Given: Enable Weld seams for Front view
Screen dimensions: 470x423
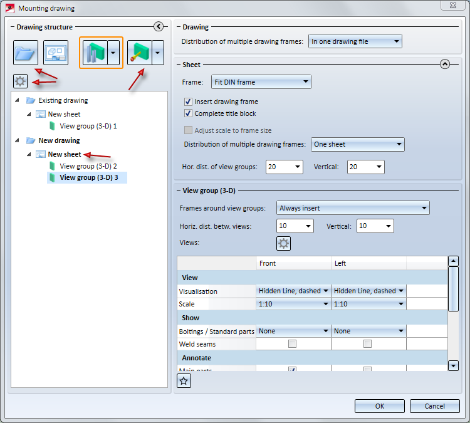Looking at the screenshot, I should coord(292,344).
